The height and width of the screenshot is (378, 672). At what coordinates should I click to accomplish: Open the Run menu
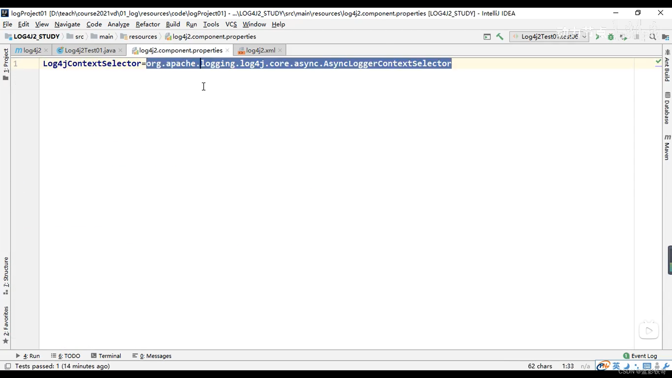tap(191, 24)
